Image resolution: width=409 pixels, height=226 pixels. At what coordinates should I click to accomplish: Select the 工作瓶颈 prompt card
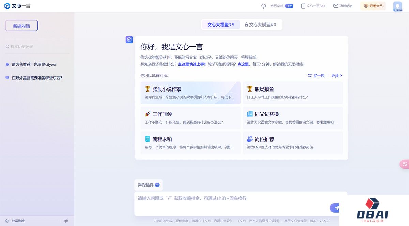[191, 118]
